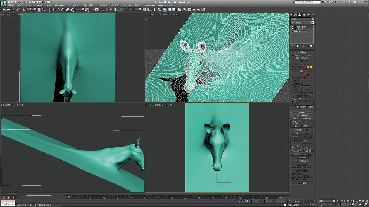
Task: Activate the Select and Rotate tool
Action: pos(63,10)
